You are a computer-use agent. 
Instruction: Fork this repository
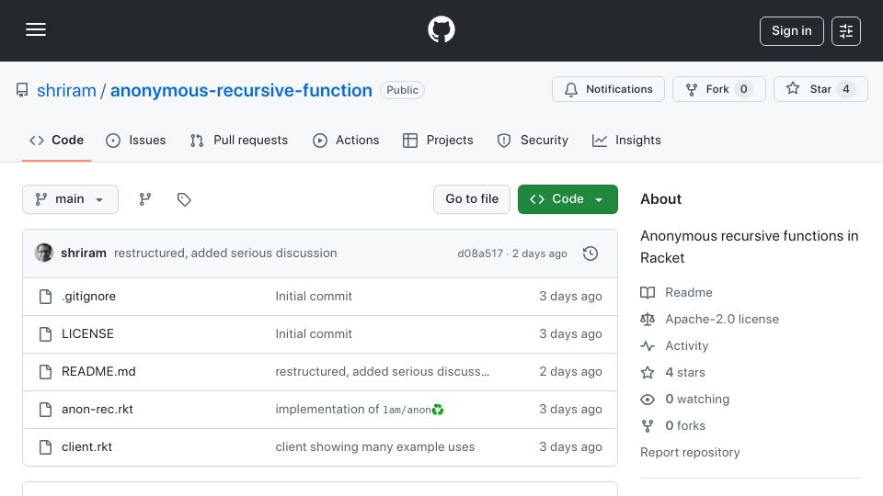pyautogui.click(x=718, y=89)
